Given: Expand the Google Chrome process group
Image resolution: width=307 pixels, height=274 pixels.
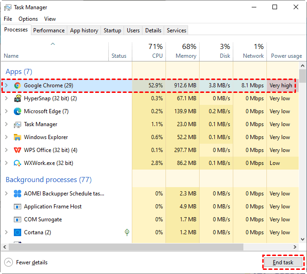Looking at the screenshot, I should [x=6, y=85].
